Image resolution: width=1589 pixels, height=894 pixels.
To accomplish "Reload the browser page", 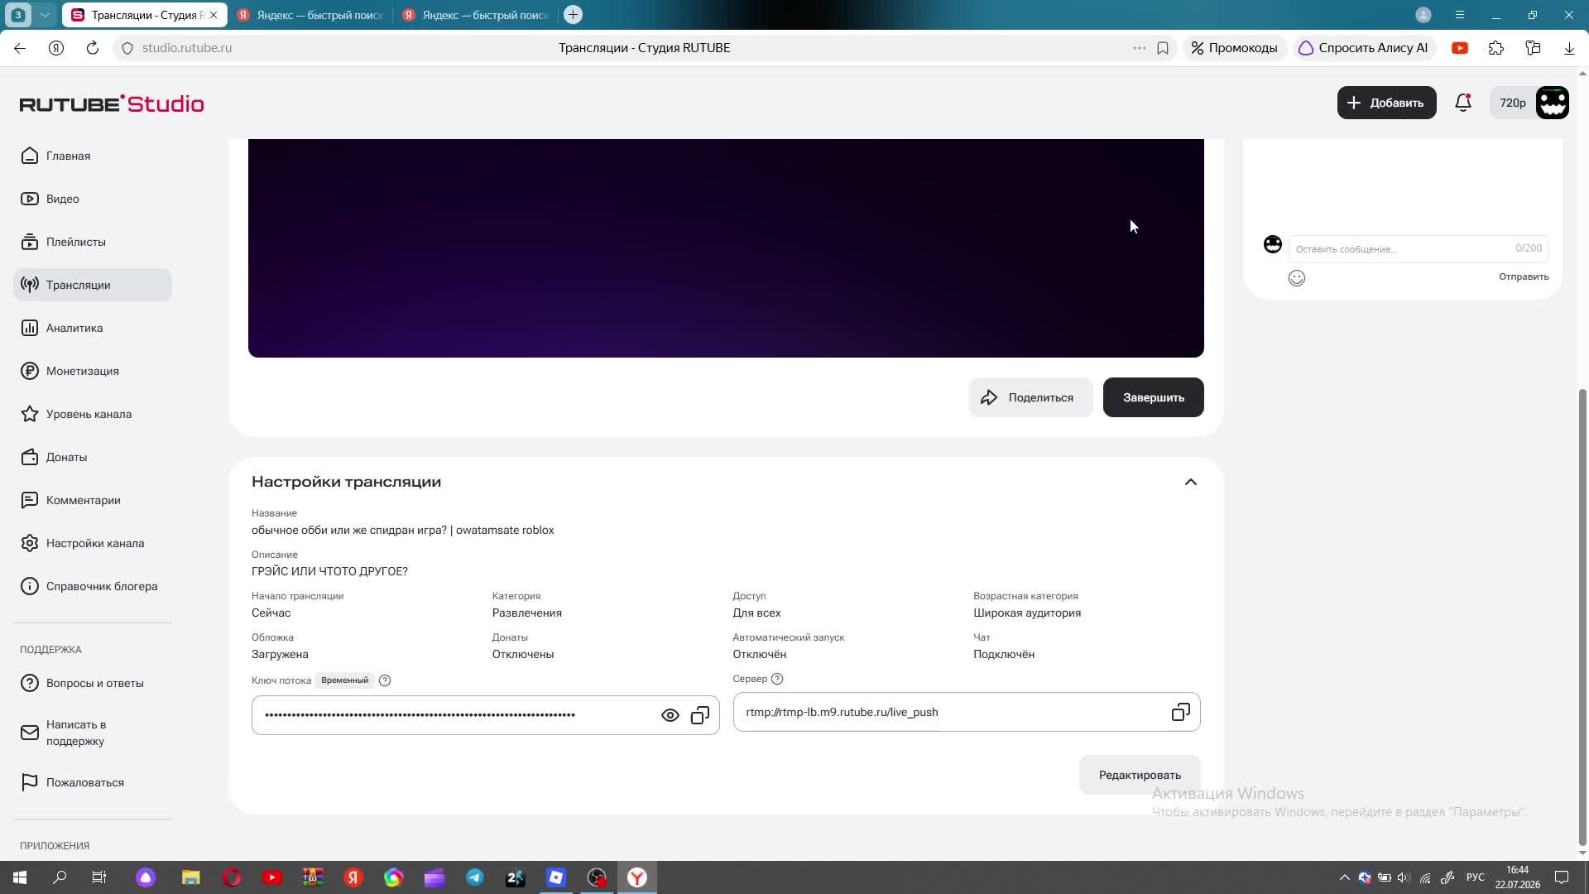I will pyautogui.click(x=93, y=48).
